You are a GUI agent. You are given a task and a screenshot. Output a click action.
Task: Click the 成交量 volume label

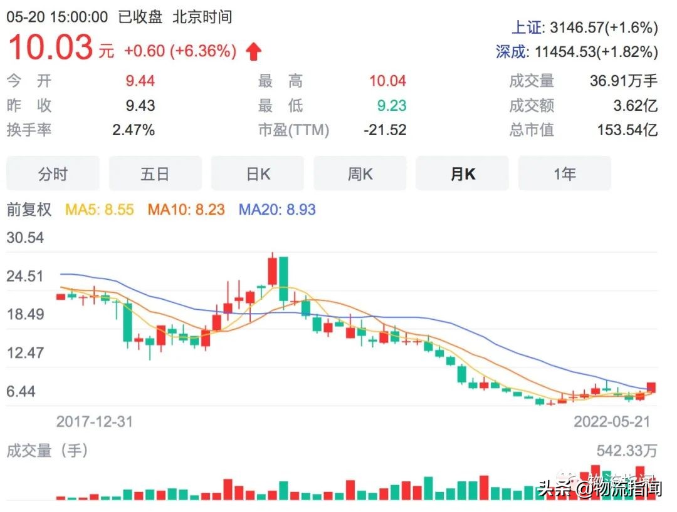tap(532, 81)
